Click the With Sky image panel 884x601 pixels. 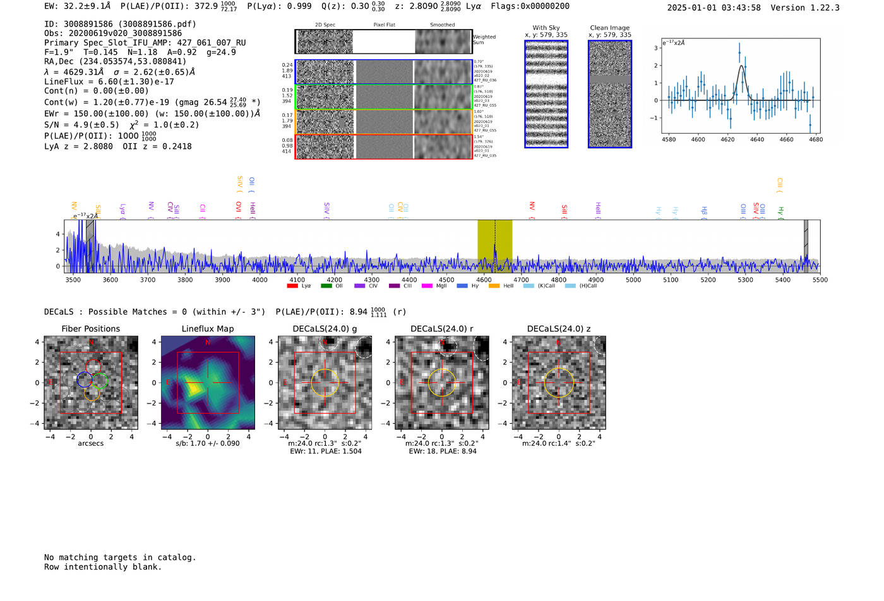tap(546, 94)
